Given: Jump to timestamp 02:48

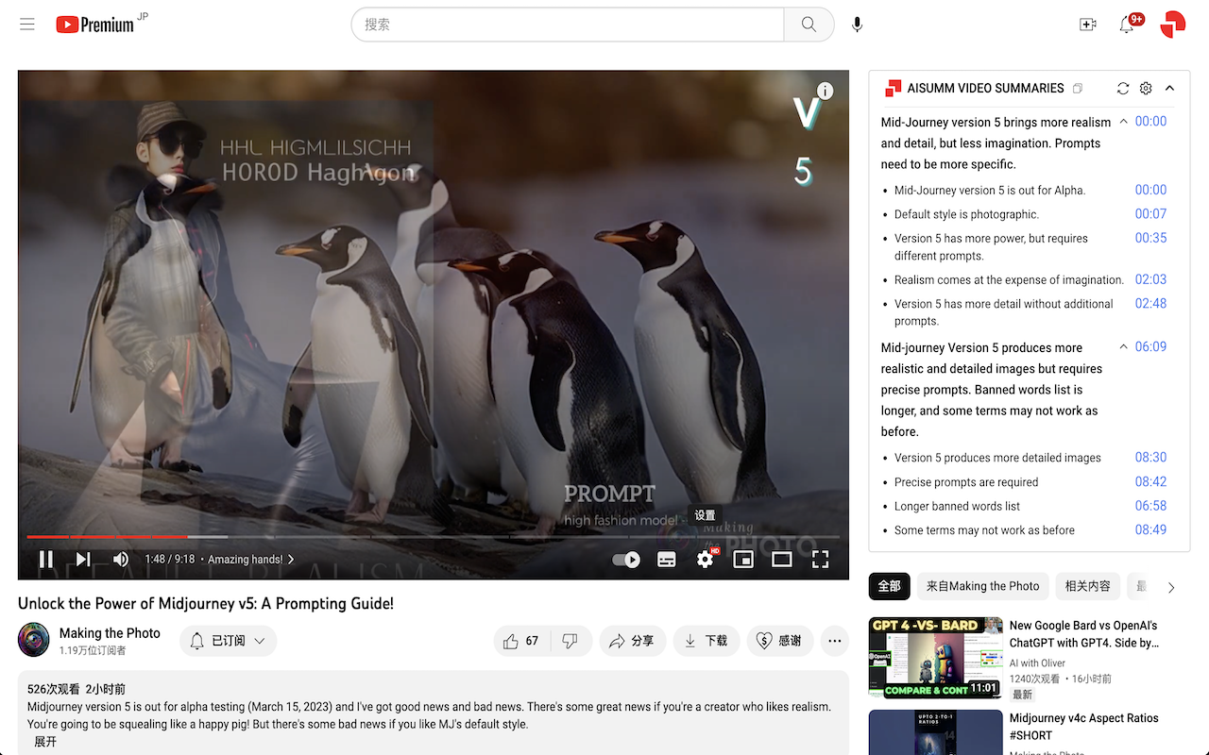Looking at the screenshot, I should tap(1150, 303).
